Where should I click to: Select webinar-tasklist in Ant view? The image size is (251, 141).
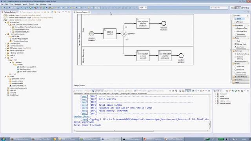[225, 103]
